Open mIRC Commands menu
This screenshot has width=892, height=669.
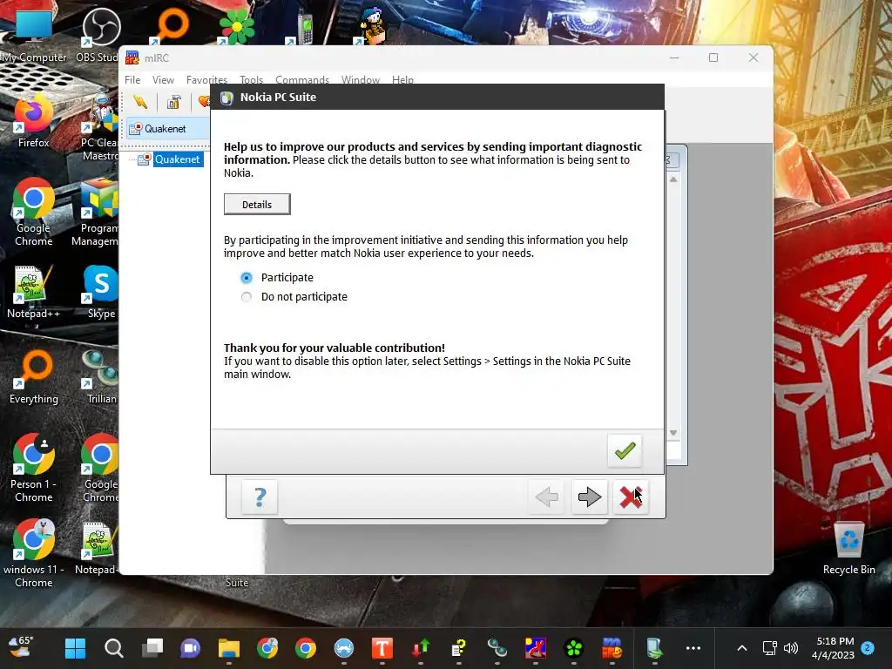[x=302, y=79]
